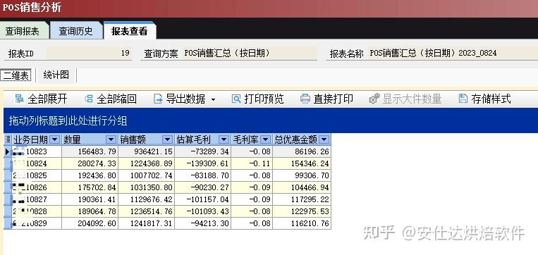Screen dimensions: 538x255
Task: Select discount cell 99306.70
Action: click(302, 175)
